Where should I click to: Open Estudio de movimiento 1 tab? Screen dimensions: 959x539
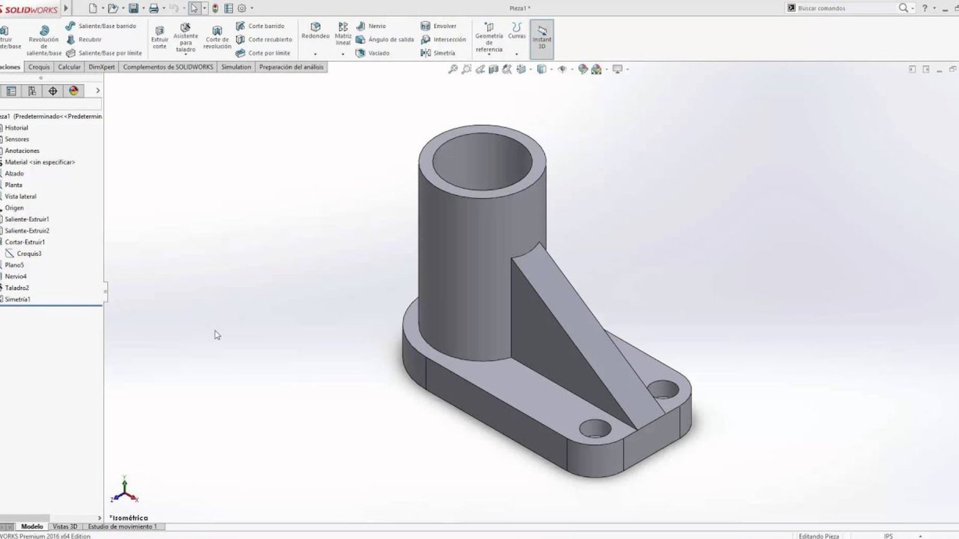coord(122,526)
